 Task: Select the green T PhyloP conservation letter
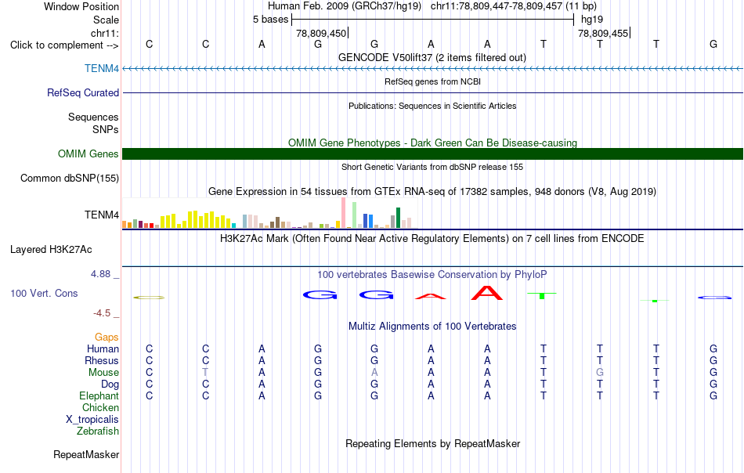(542, 295)
